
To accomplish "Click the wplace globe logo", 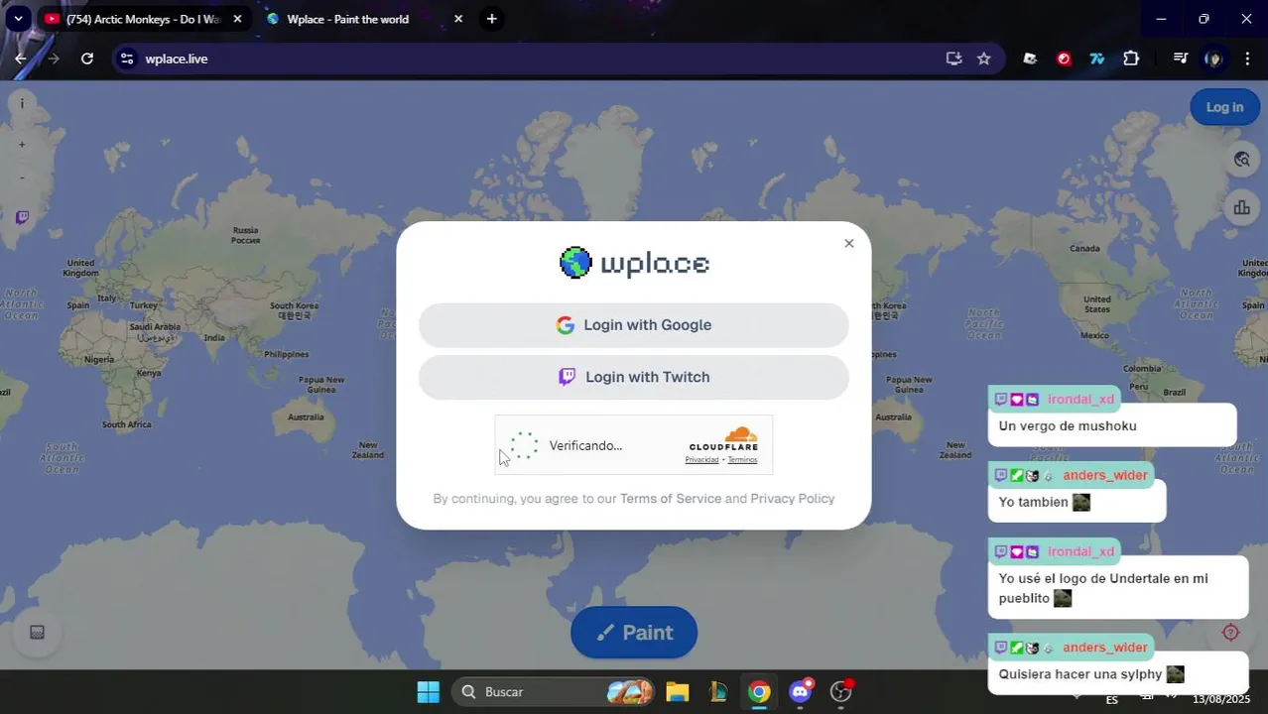I will [x=575, y=263].
